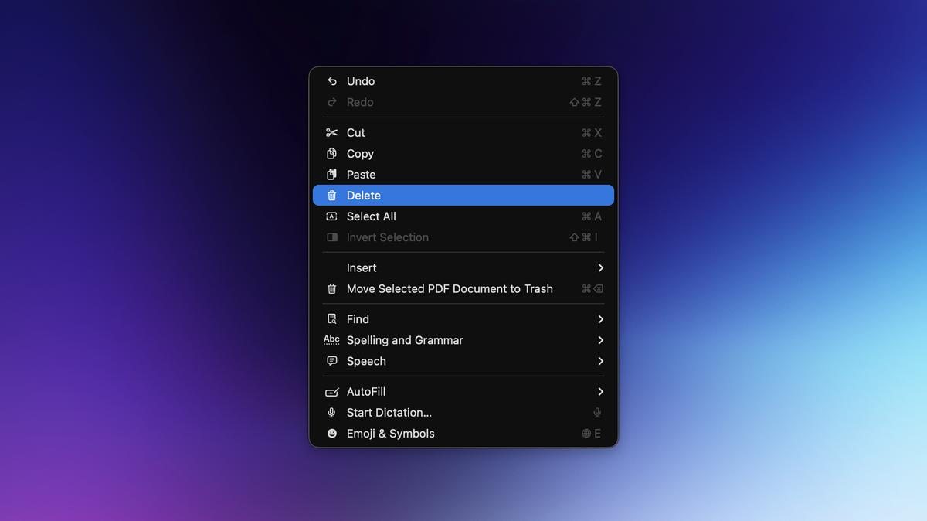Choose the Invert Selection menu item

(x=387, y=237)
